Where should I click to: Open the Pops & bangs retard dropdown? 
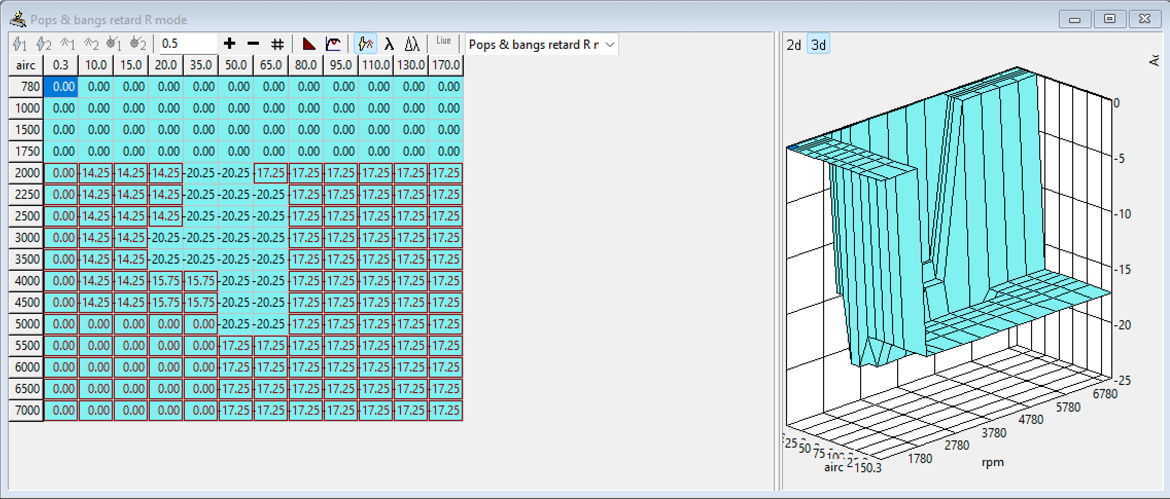tap(540, 44)
